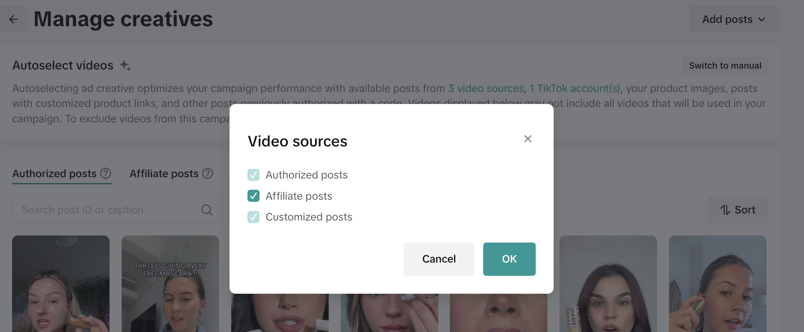Click the search magnifier icon
Image resolution: width=804 pixels, height=332 pixels.
[207, 210]
